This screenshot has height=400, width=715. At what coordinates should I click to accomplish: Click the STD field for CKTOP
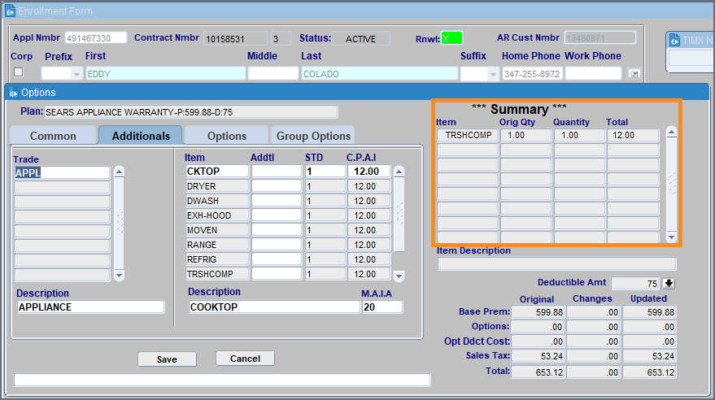pyautogui.click(x=325, y=172)
